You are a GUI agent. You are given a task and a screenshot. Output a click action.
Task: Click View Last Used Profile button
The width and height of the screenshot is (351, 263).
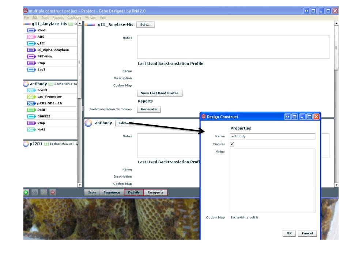point(160,93)
